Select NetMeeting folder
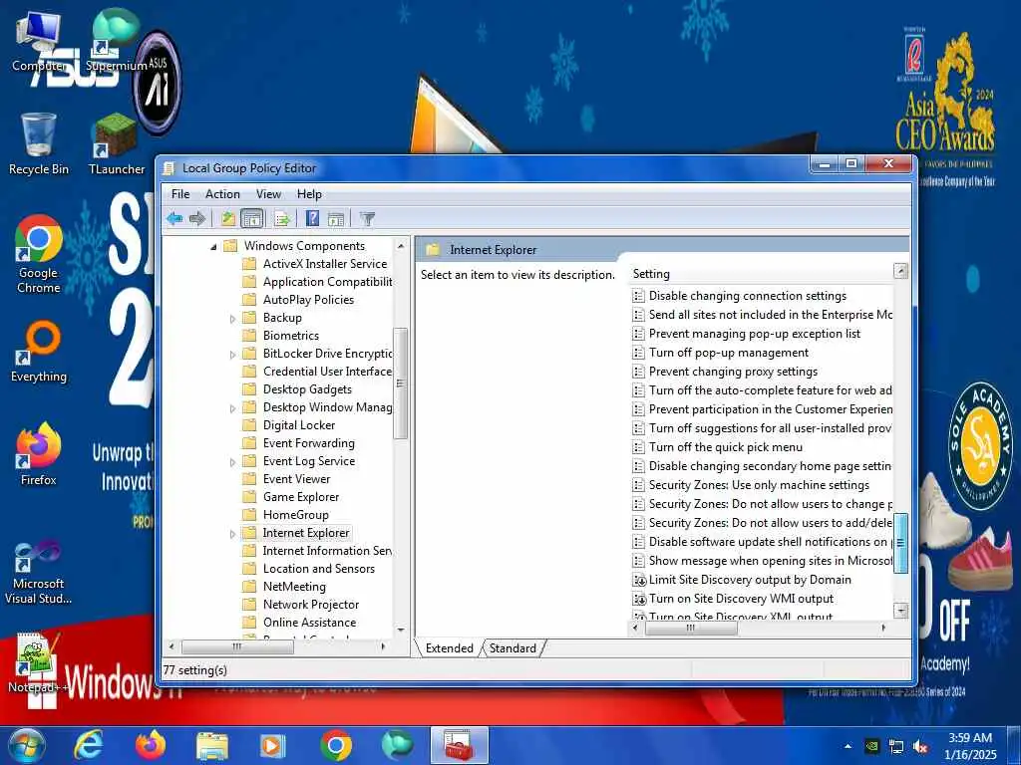This screenshot has width=1021, height=765. (294, 586)
